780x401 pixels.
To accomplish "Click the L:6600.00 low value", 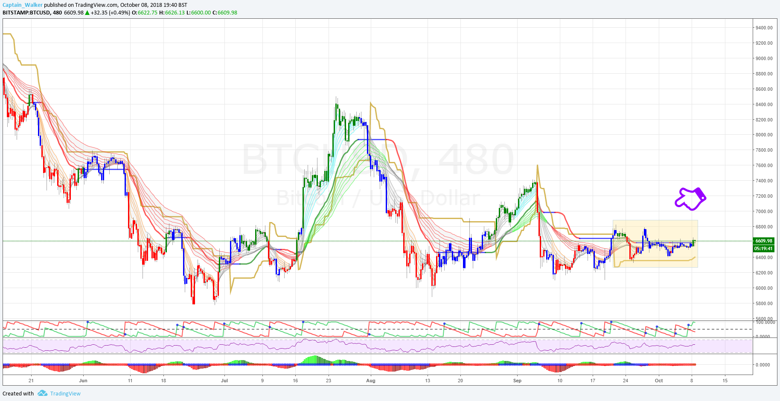I will (x=199, y=13).
